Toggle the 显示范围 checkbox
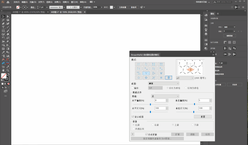This screenshot has height=145, width=248. pos(133,117)
